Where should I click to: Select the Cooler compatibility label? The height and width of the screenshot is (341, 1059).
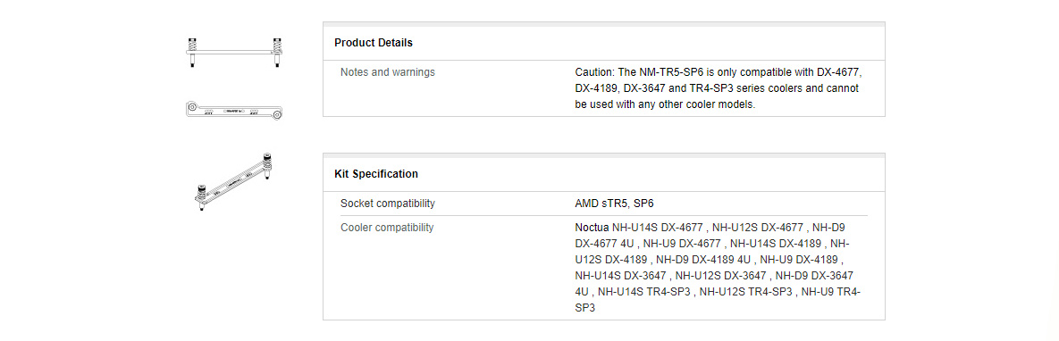pos(387,228)
